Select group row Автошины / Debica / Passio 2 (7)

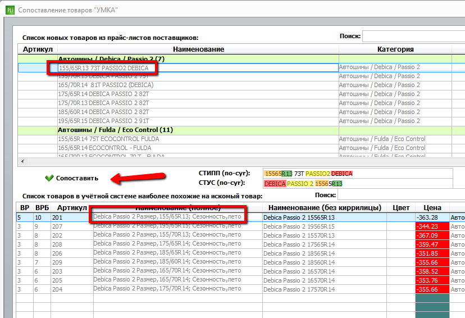241,58
